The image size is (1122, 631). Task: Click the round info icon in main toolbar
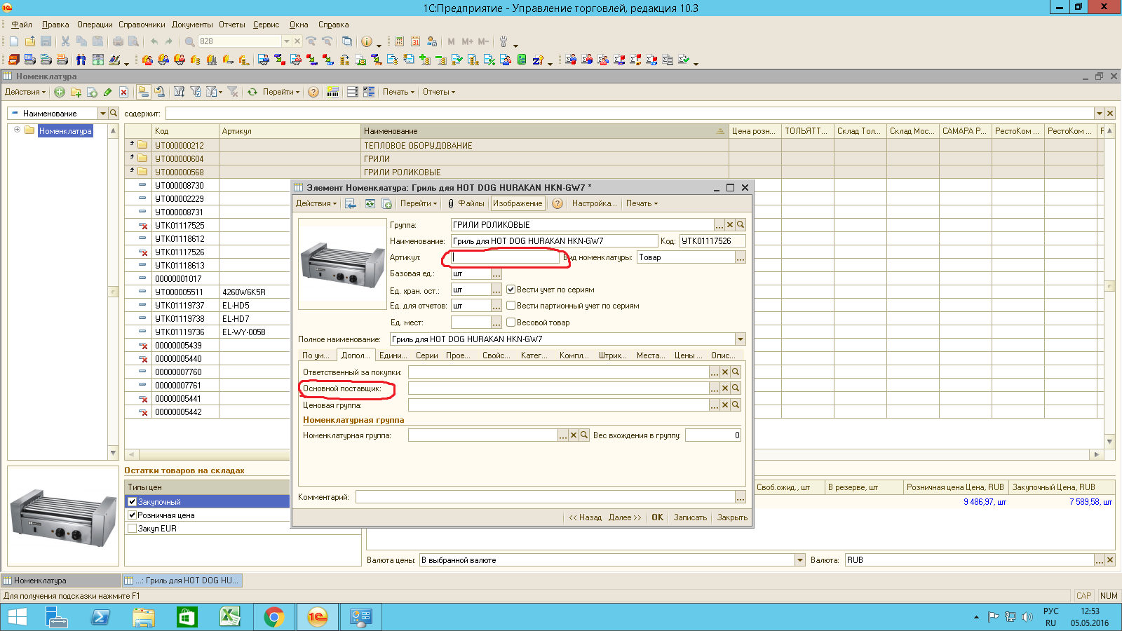(x=366, y=41)
